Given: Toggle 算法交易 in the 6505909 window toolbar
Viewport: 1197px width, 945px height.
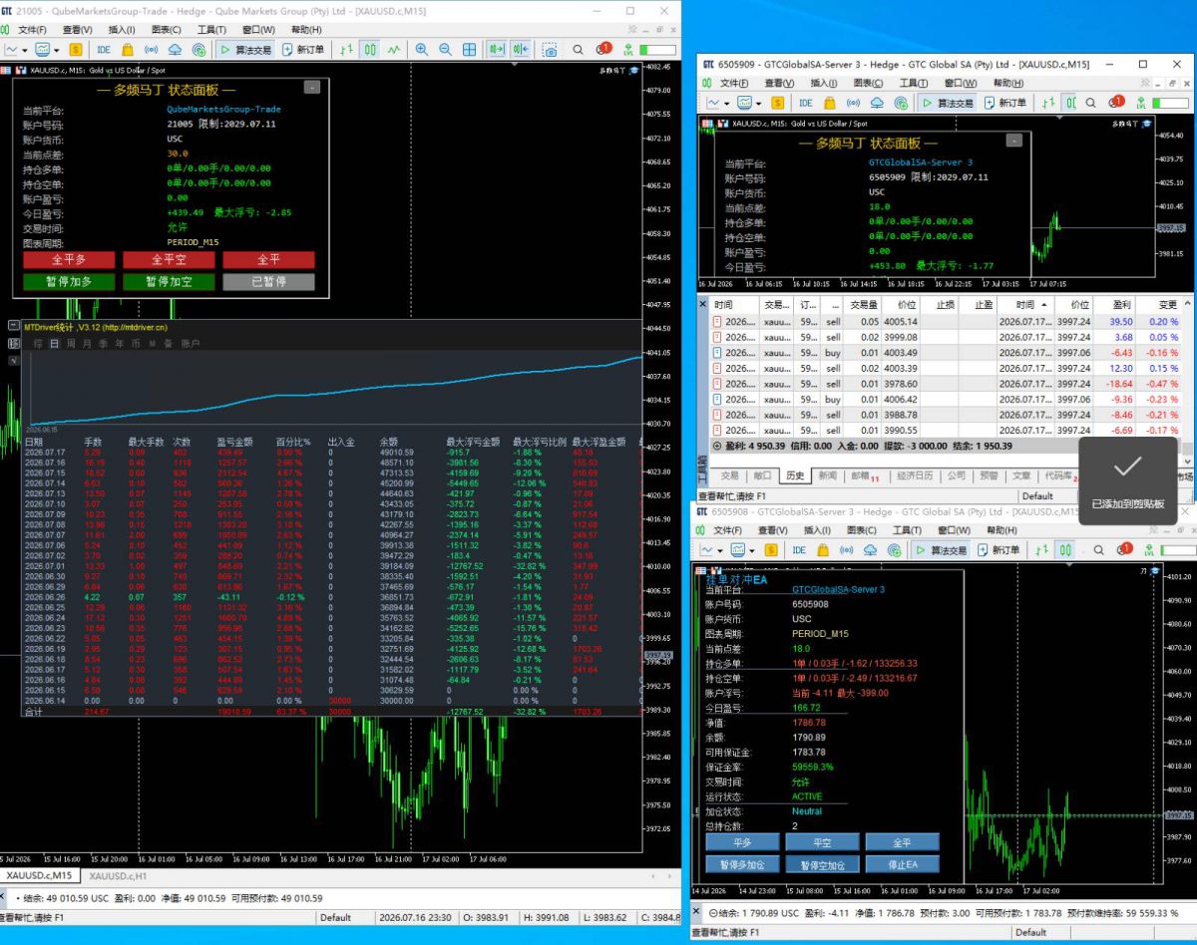Looking at the screenshot, I should [948, 103].
